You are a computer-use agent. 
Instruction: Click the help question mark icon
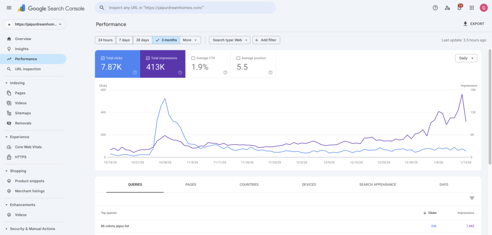435,8
